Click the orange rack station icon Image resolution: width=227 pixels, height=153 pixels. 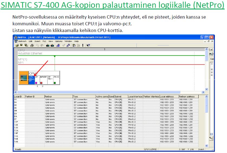pos(24,78)
